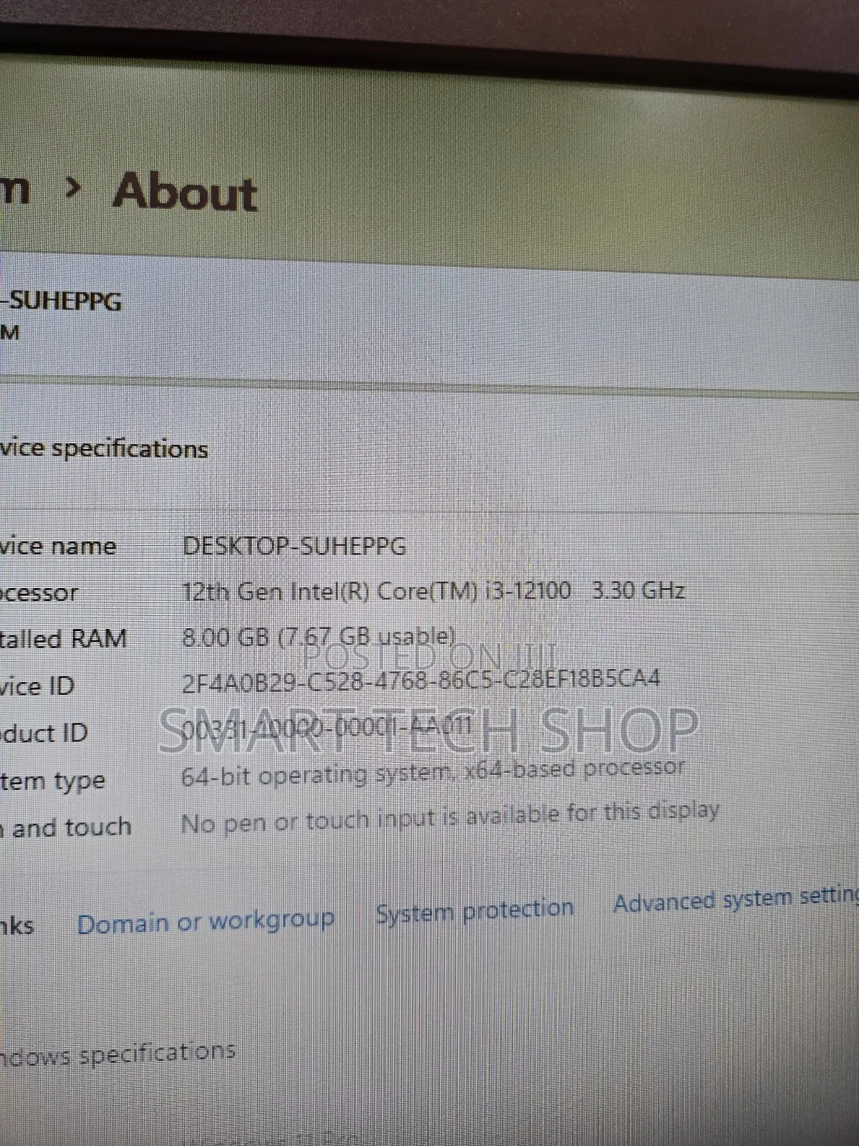Click the -SUHEPPG computer name in the top card
The height and width of the screenshot is (1146, 859).
point(61,301)
